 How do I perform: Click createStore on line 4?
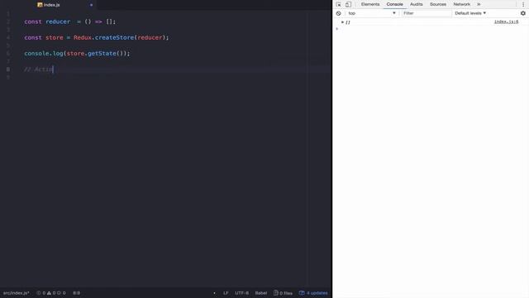pyautogui.click(x=114, y=37)
